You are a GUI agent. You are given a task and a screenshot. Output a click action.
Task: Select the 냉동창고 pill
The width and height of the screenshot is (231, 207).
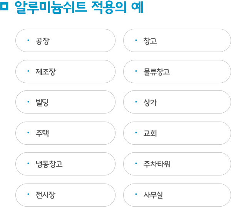pyautogui.click(x=65, y=164)
